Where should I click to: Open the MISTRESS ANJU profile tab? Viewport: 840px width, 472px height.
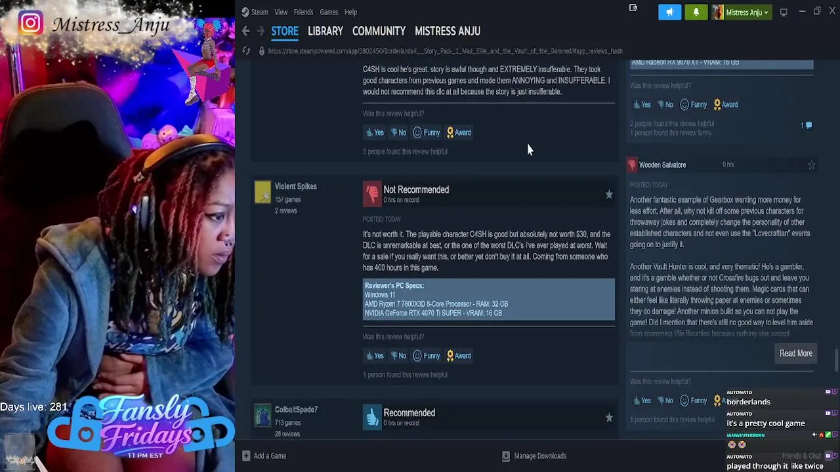click(448, 31)
